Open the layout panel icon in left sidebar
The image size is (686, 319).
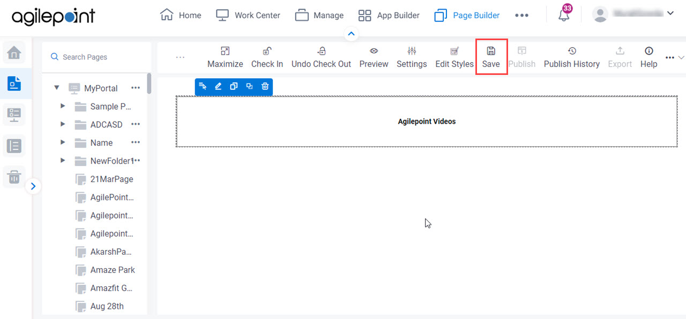click(x=14, y=146)
